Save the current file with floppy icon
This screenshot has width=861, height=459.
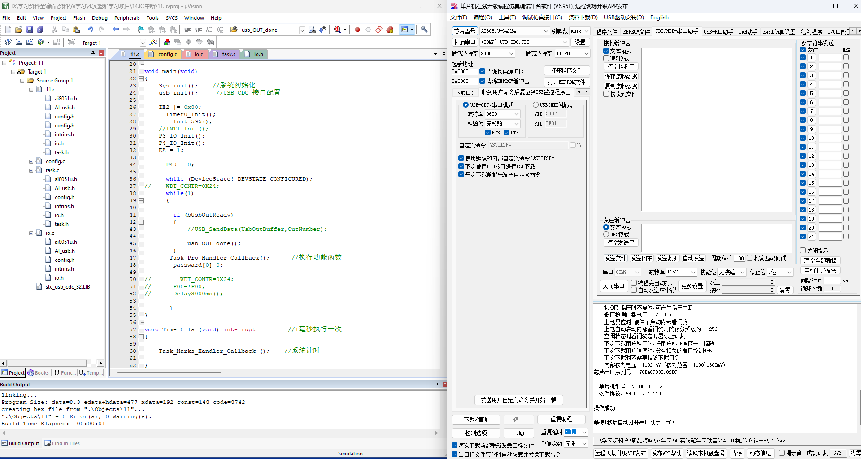point(30,30)
